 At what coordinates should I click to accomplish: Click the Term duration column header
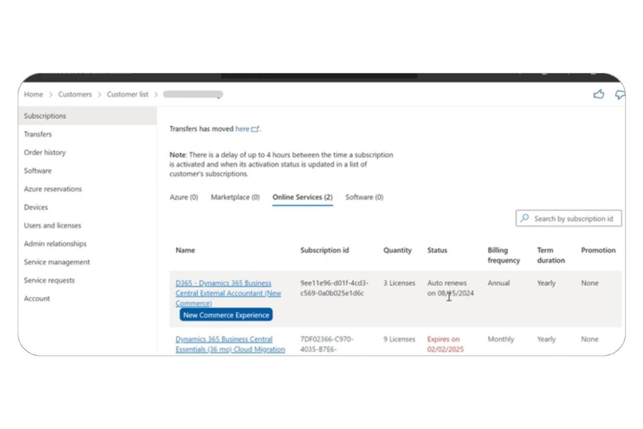(x=551, y=255)
